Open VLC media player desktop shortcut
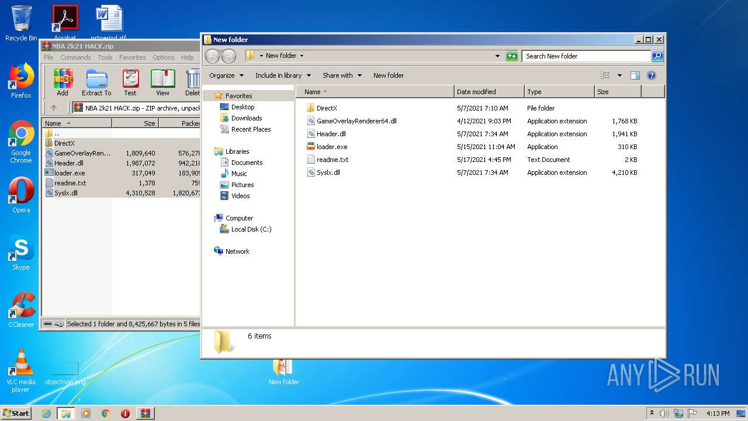Screen dimensions: 748x421 [21, 371]
